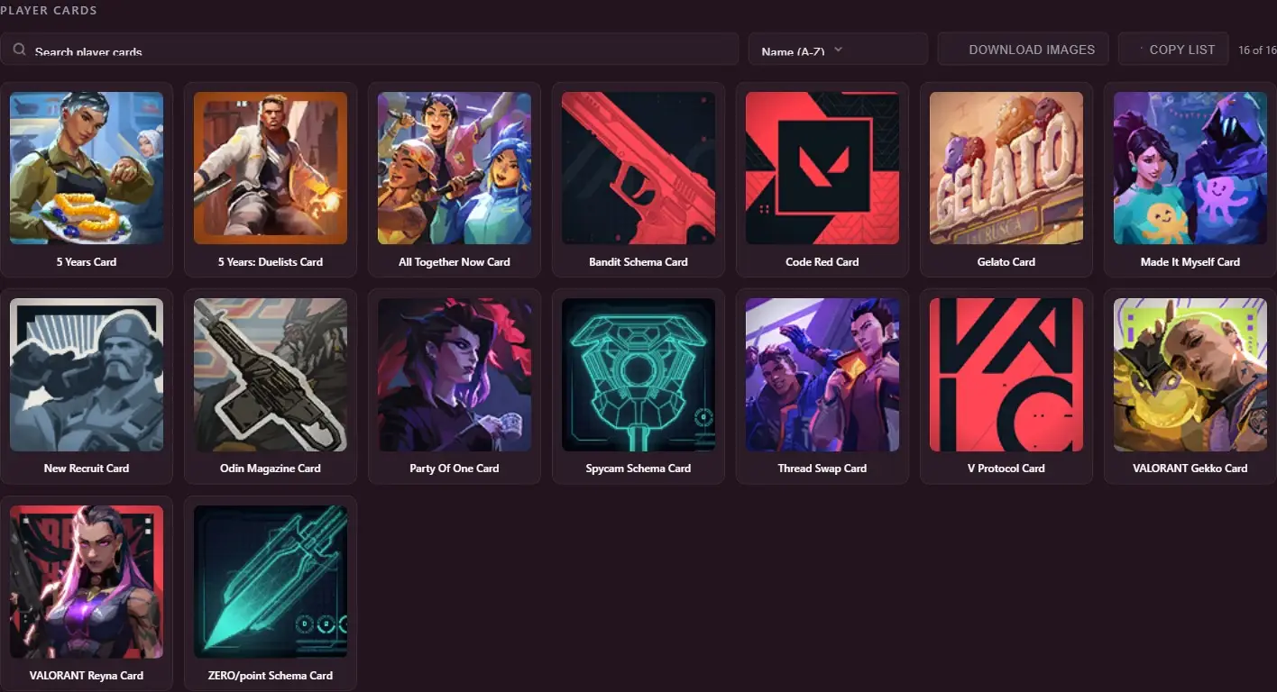Choose the Bandit Schema Card pistol image
Image resolution: width=1277 pixels, height=692 pixels.
[x=638, y=168]
